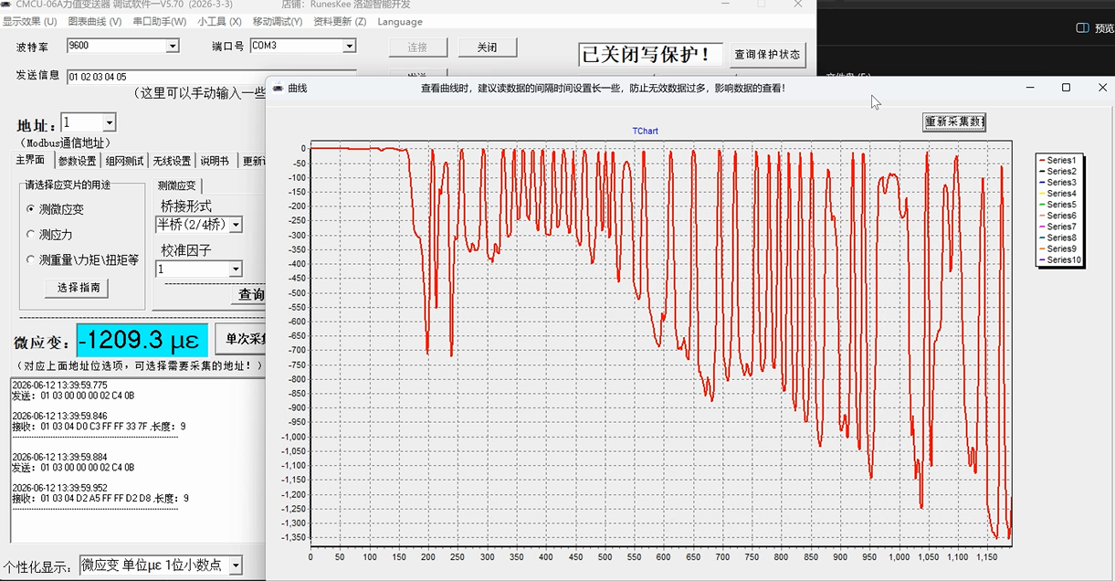Open the 桥接形式 bridge type dropdown
Screen dimensions: 1115x581
tap(236, 225)
